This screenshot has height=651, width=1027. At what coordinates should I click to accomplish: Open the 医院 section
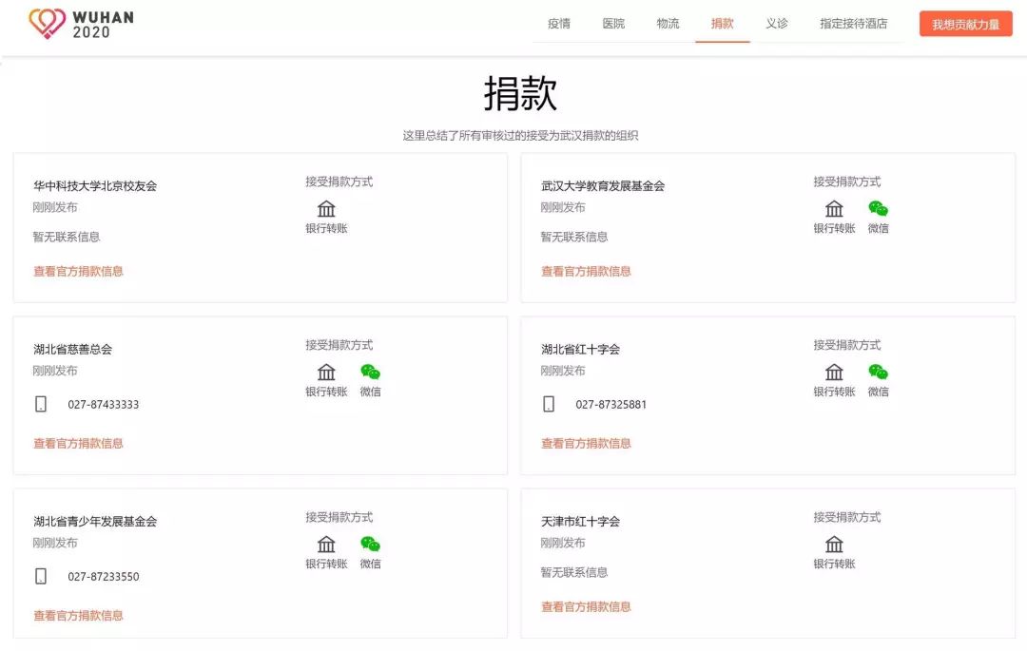point(613,24)
